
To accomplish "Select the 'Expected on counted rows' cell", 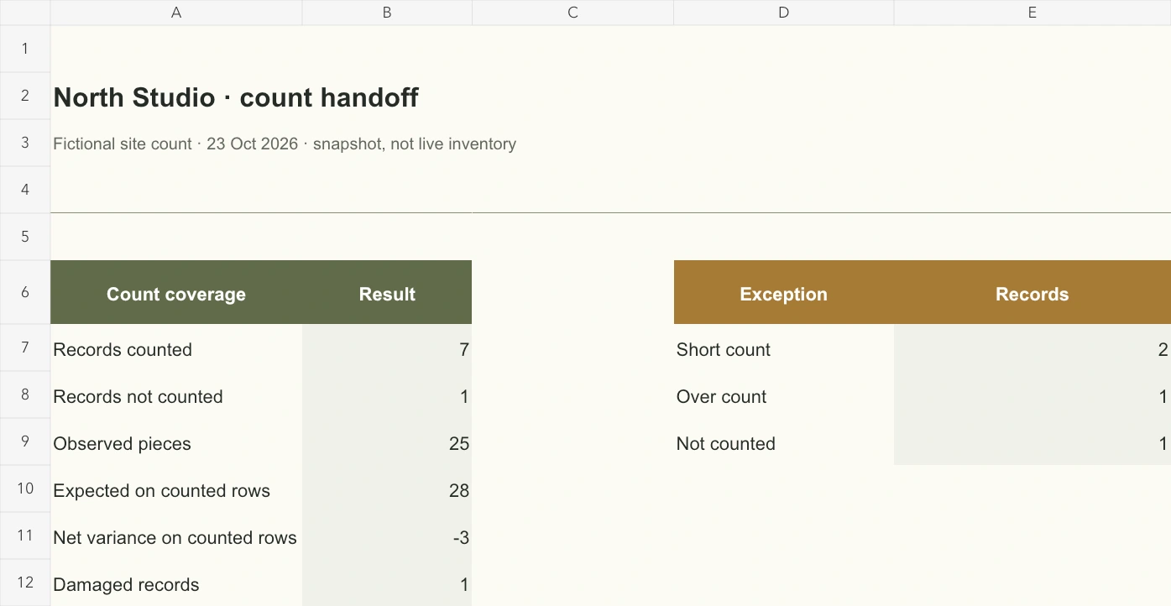I will point(176,488).
